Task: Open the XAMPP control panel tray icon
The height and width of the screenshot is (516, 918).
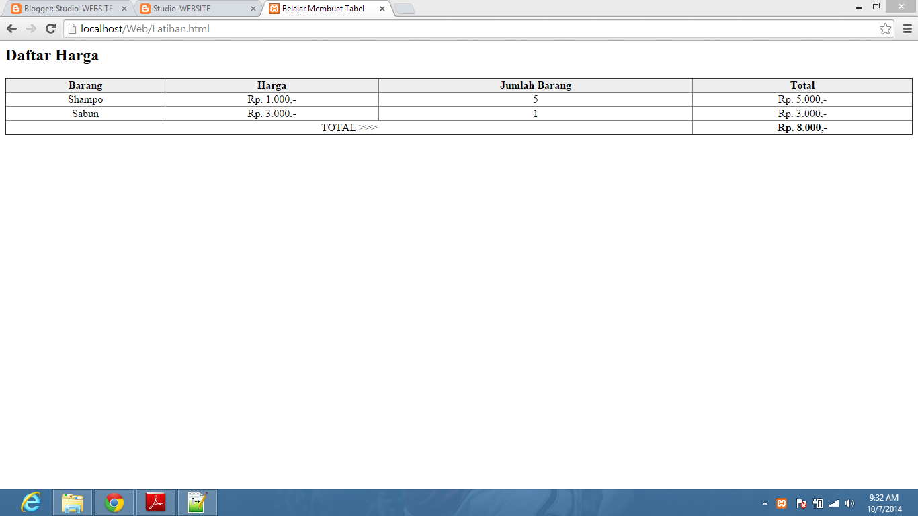Action: coord(781,503)
